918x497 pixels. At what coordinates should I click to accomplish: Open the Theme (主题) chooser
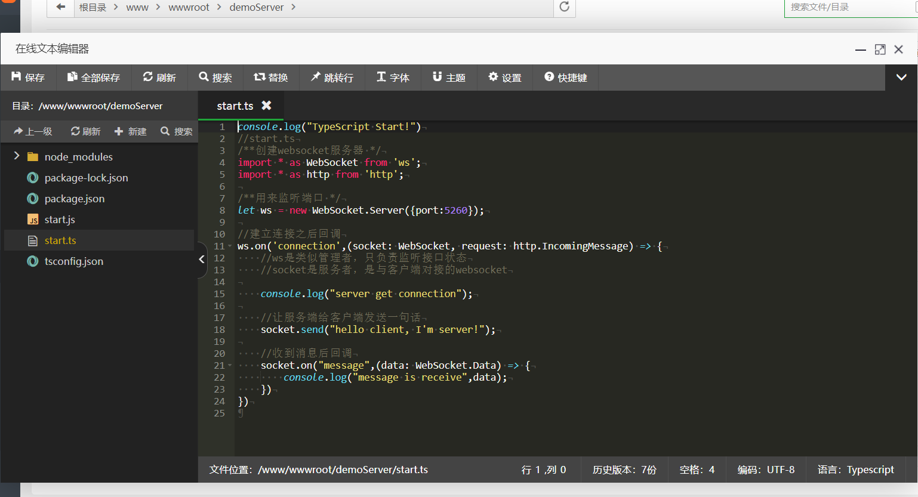pos(449,78)
